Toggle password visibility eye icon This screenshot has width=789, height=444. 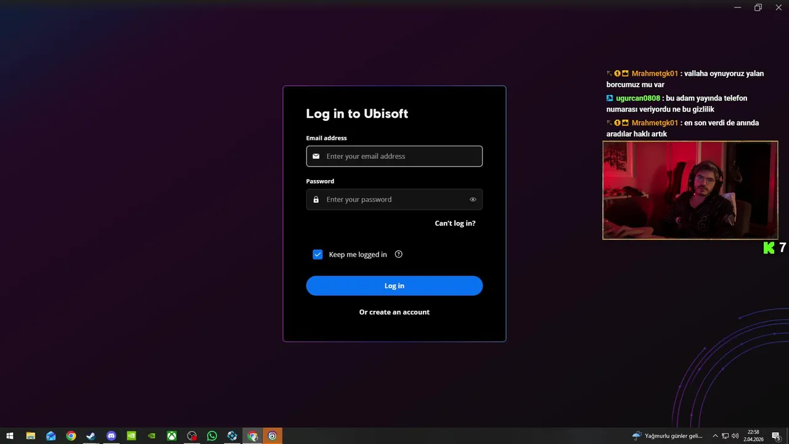473,199
